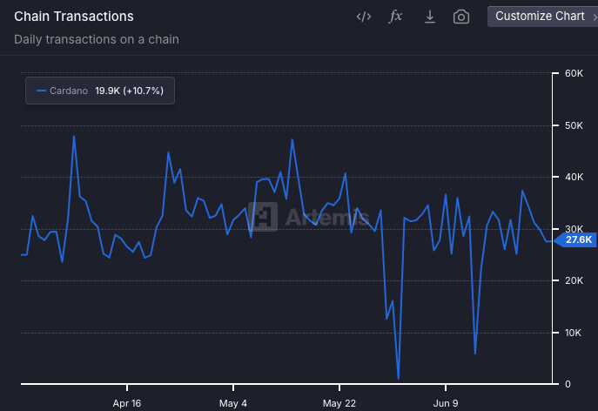
Task: Click the 19.9K (+10.7%) legend value
Action: coord(130,91)
